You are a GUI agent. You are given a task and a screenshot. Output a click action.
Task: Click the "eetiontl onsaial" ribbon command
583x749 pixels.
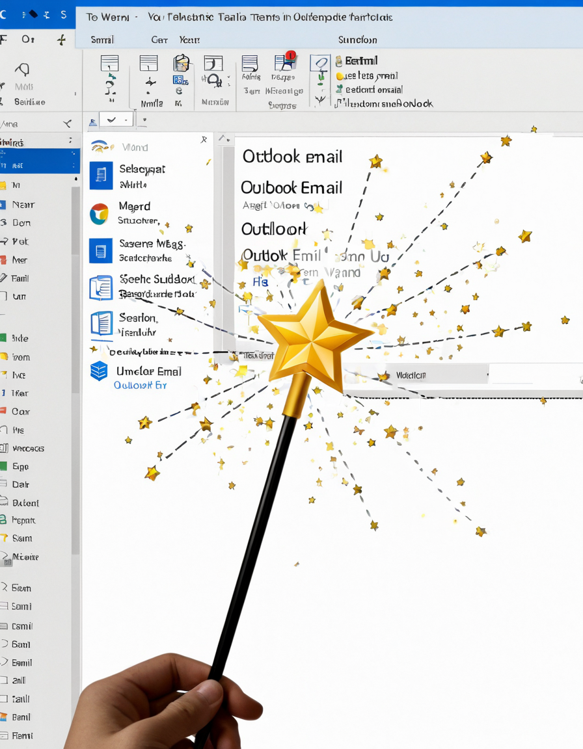tap(369, 89)
